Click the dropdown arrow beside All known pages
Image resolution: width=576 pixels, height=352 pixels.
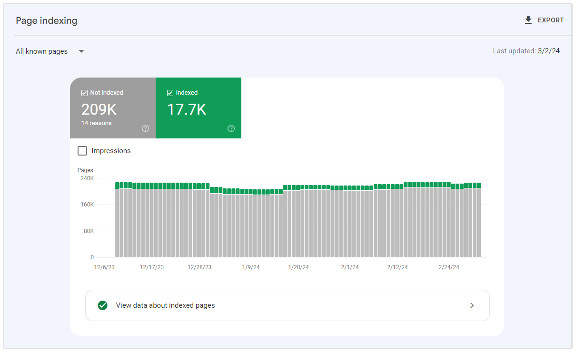(81, 51)
